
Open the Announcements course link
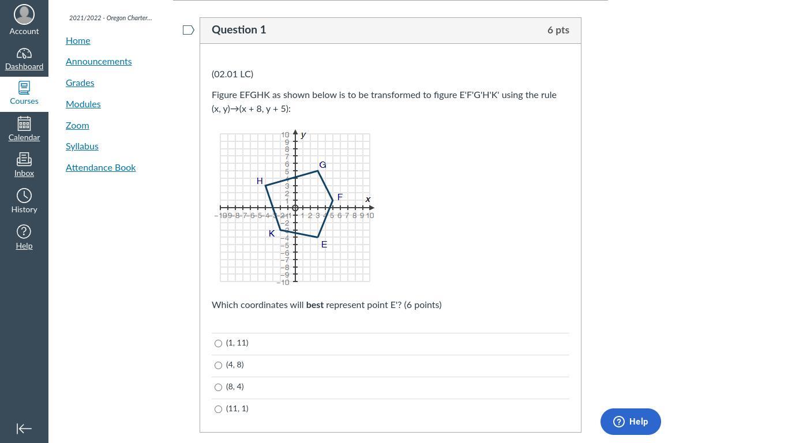[x=99, y=62]
